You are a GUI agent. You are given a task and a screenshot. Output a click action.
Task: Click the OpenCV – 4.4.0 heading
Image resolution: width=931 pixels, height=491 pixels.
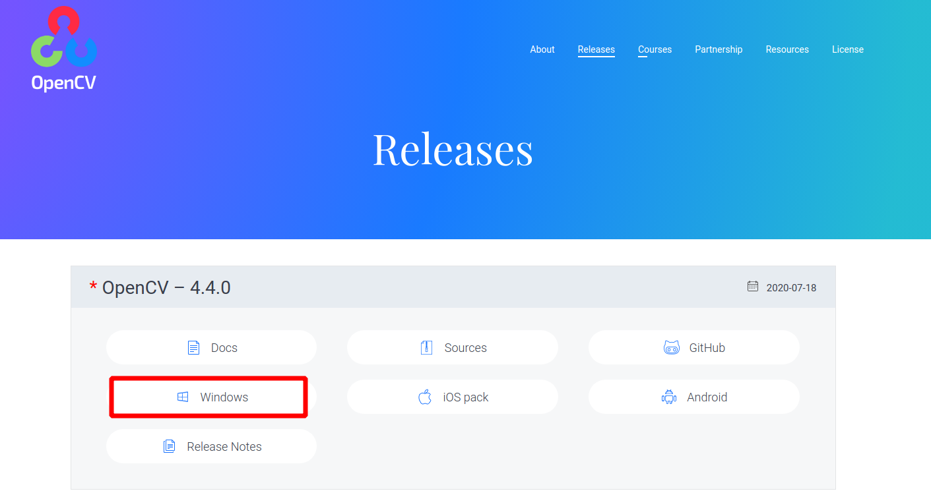click(x=166, y=287)
